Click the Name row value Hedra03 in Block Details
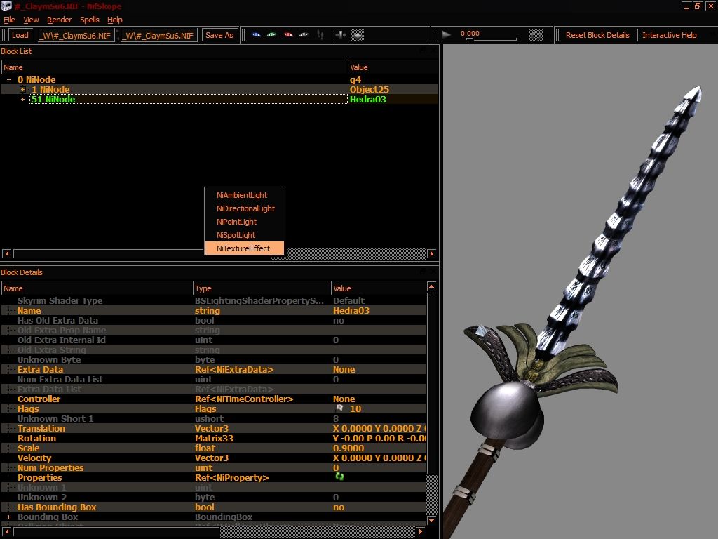The height and width of the screenshot is (539, 718). 351,310
